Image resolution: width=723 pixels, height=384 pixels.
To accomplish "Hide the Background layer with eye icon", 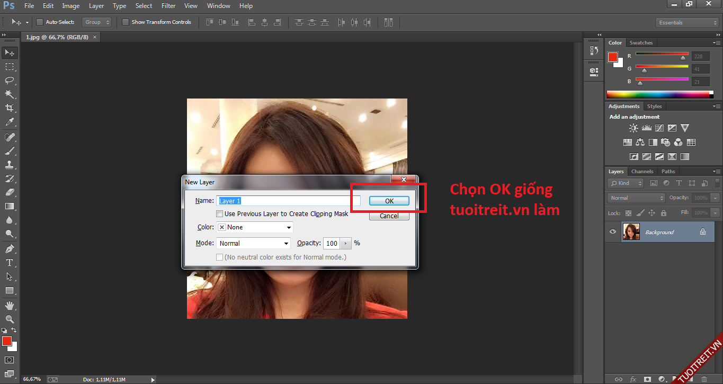I will pos(613,232).
